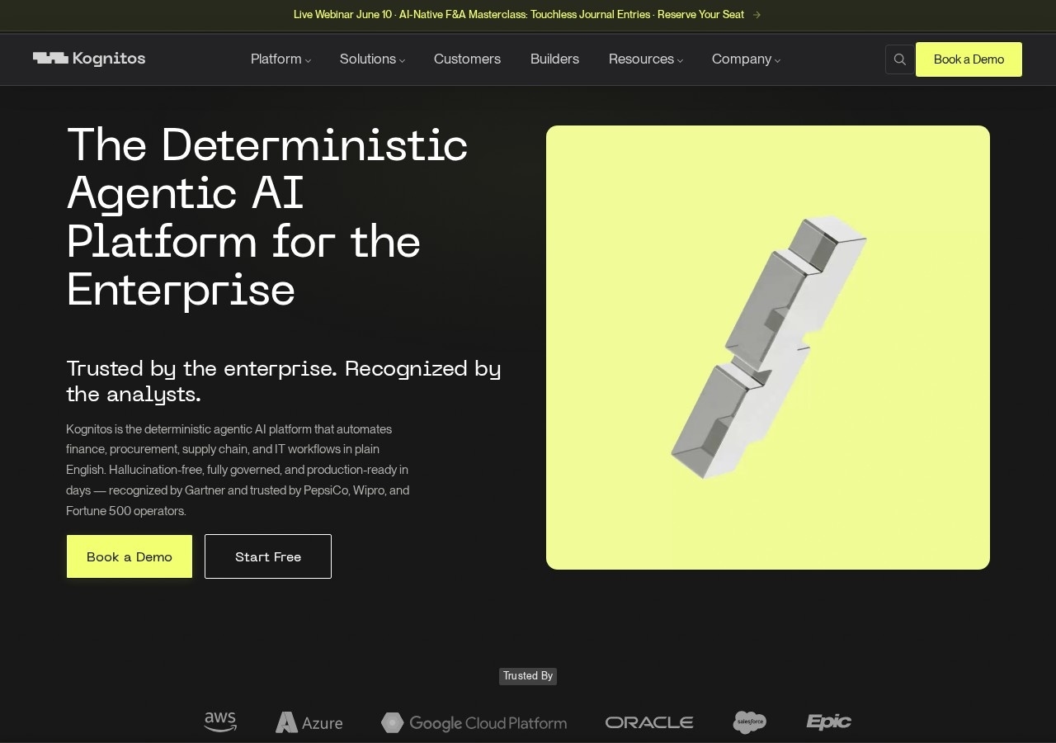Expand the Company dropdown menu
The image size is (1056, 743).
point(746,59)
